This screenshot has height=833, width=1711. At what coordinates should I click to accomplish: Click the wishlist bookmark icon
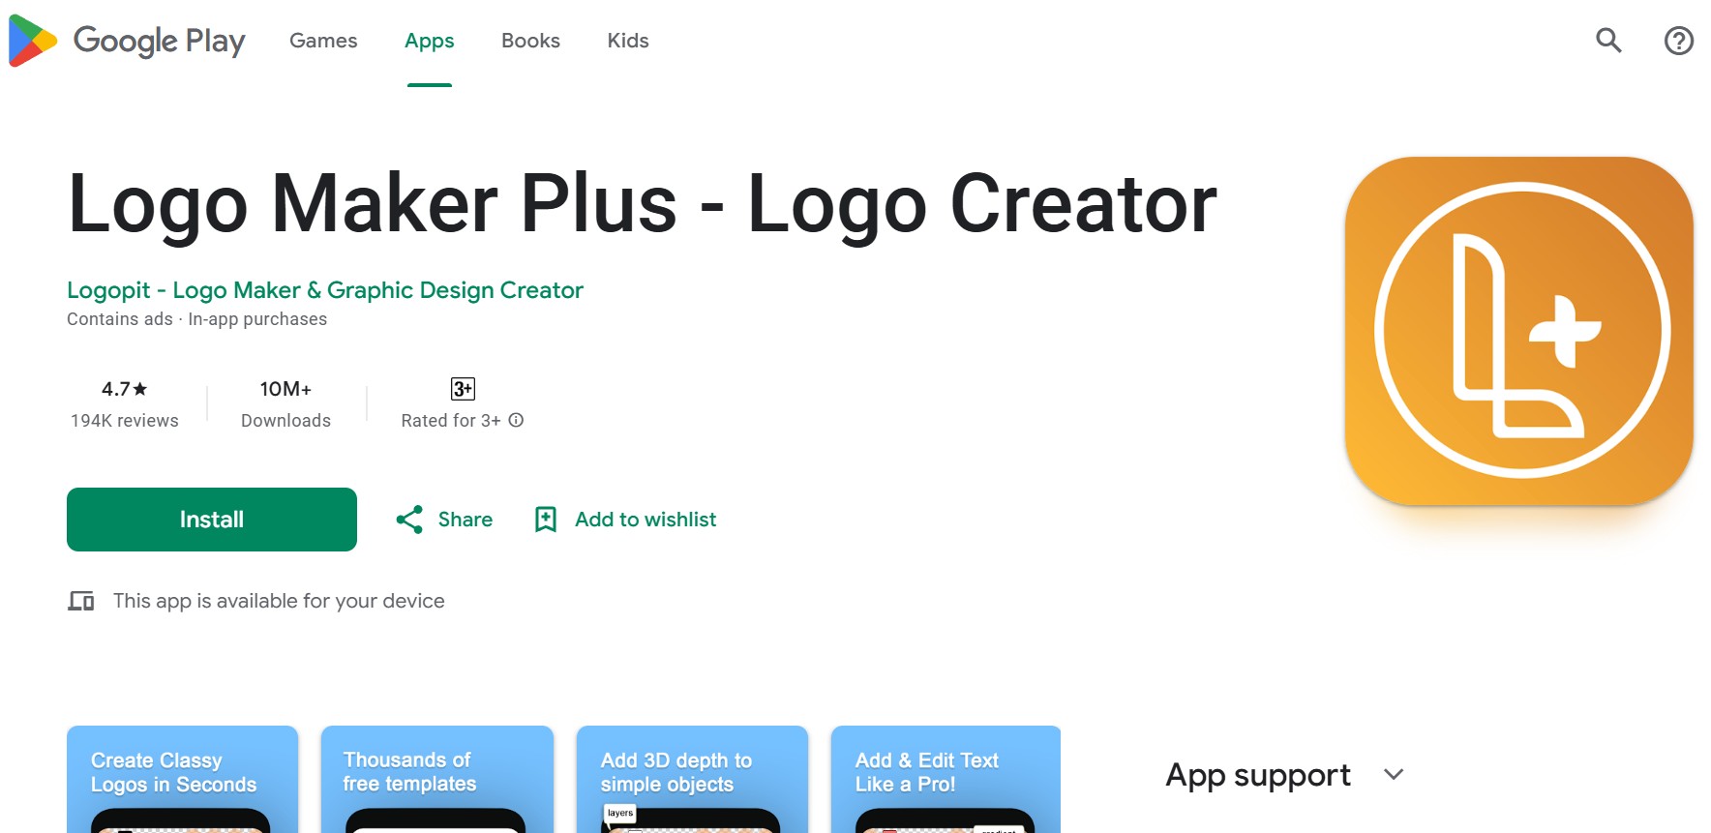546,520
